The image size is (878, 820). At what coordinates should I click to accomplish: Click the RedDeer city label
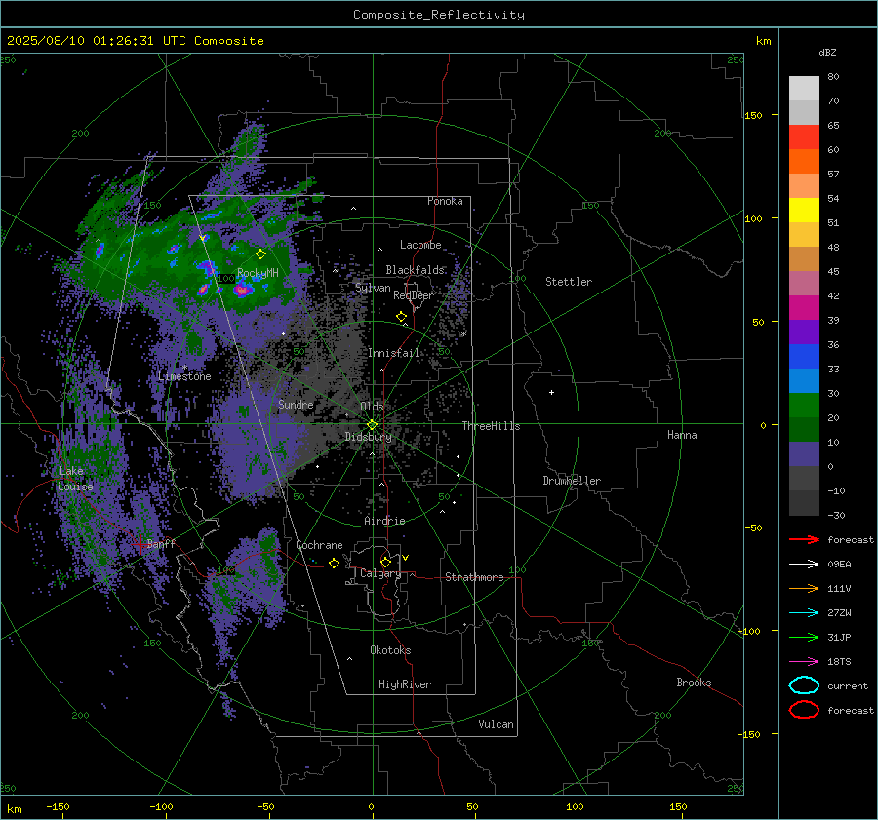(414, 295)
